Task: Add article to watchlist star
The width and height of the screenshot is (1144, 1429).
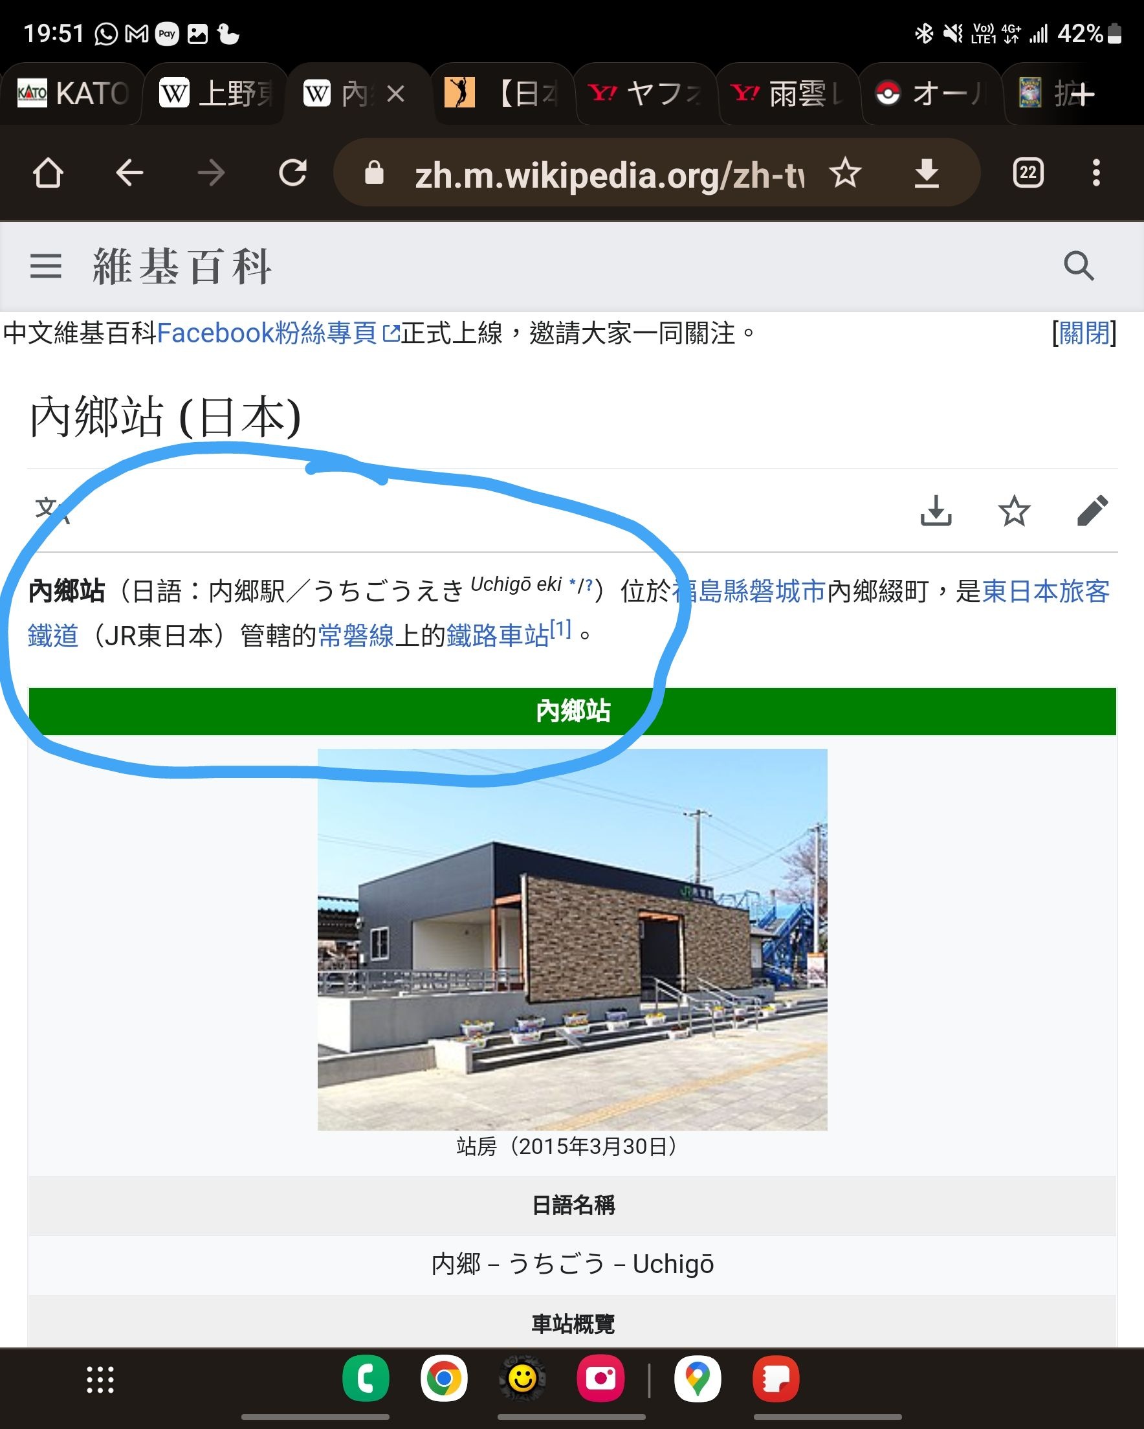Action: tap(1014, 511)
